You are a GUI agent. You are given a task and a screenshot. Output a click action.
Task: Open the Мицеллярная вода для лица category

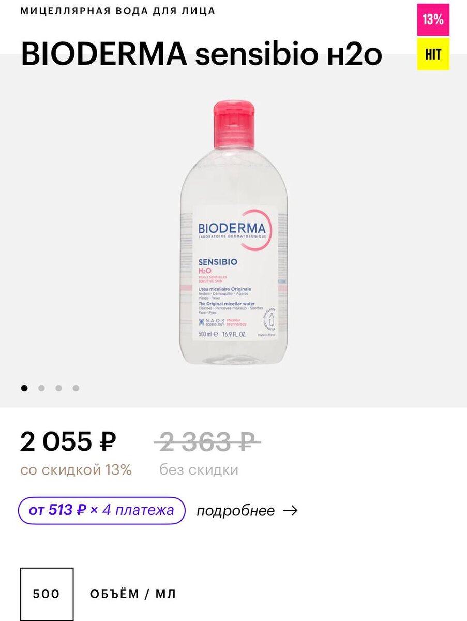pos(118,11)
